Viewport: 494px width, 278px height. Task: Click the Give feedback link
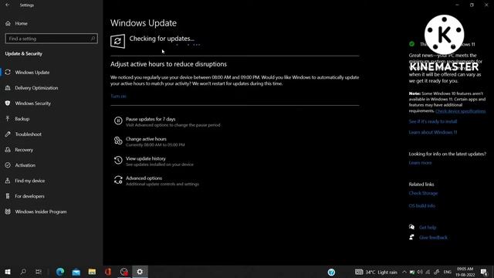pyautogui.click(x=433, y=238)
